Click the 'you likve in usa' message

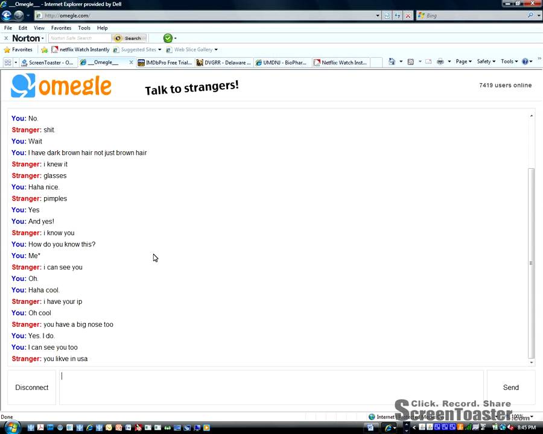pos(65,359)
